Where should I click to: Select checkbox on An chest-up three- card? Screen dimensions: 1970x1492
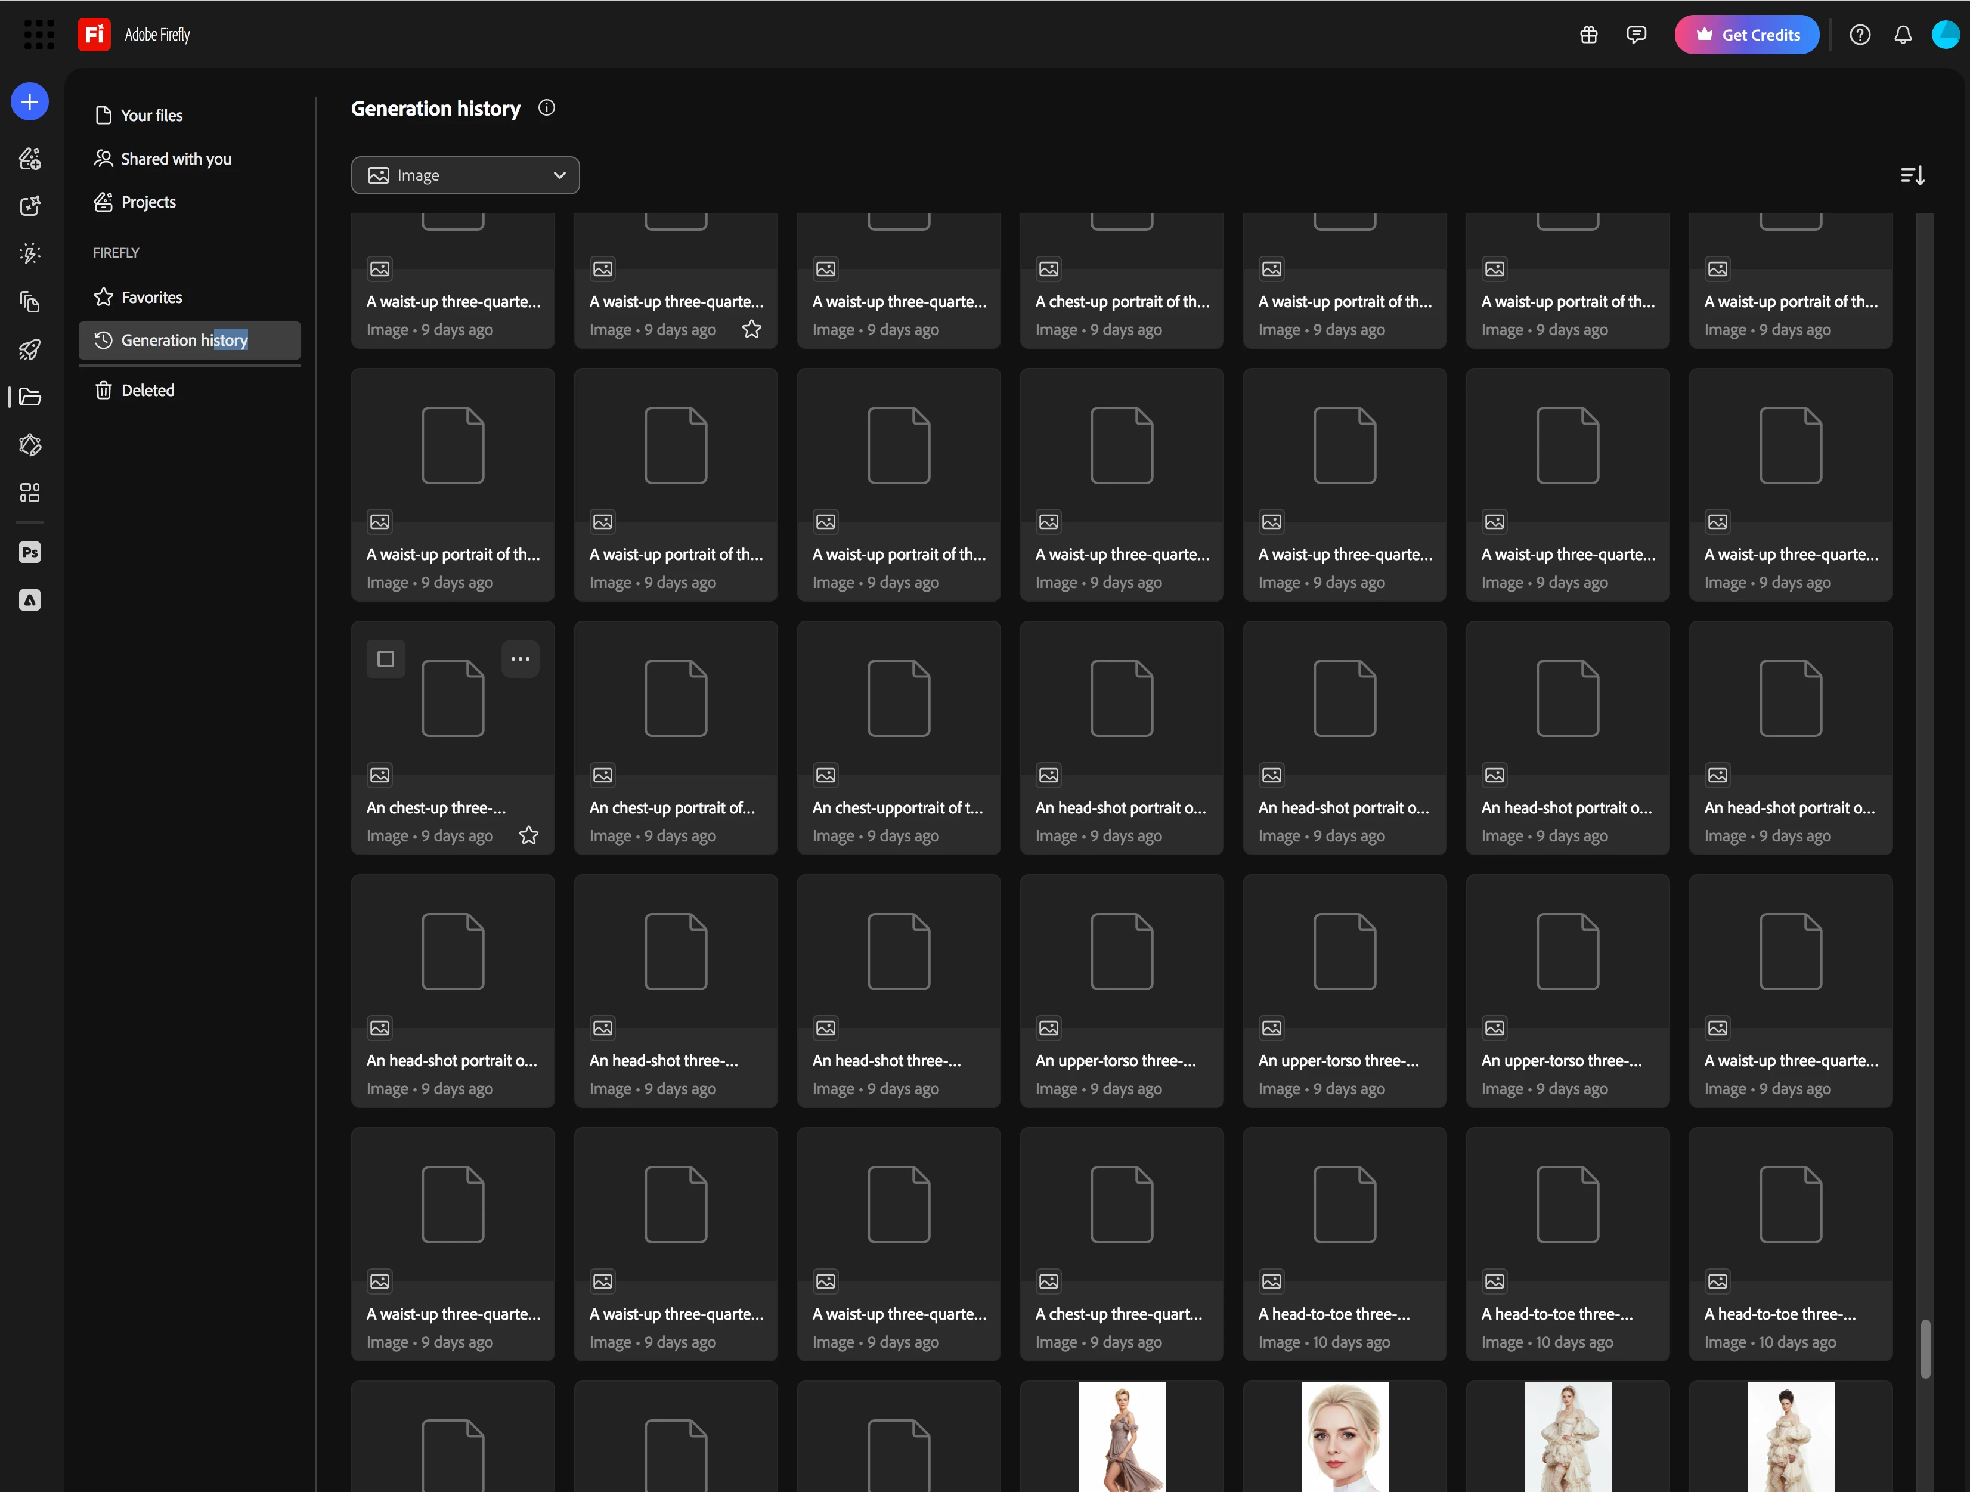pyautogui.click(x=386, y=659)
